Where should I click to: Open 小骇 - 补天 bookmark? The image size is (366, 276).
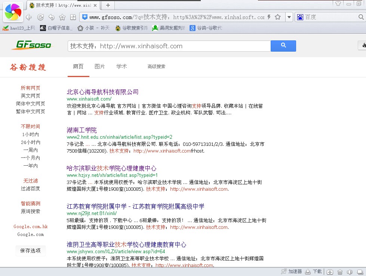point(93,28)
